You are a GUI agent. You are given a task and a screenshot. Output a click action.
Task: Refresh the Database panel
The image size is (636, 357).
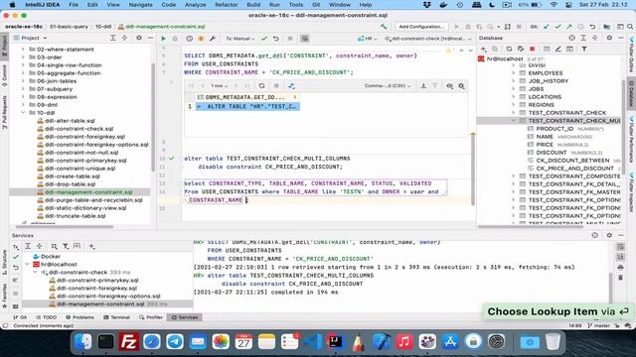point(509,49)
